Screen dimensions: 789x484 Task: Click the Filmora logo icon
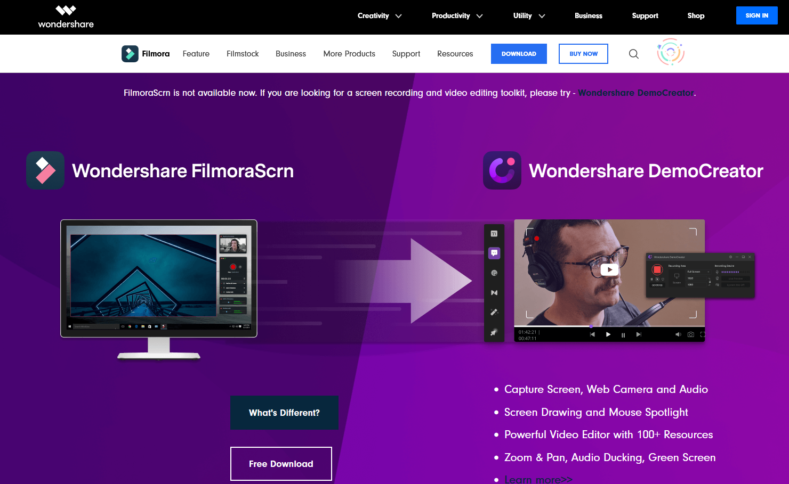click(x=130, y=54)
